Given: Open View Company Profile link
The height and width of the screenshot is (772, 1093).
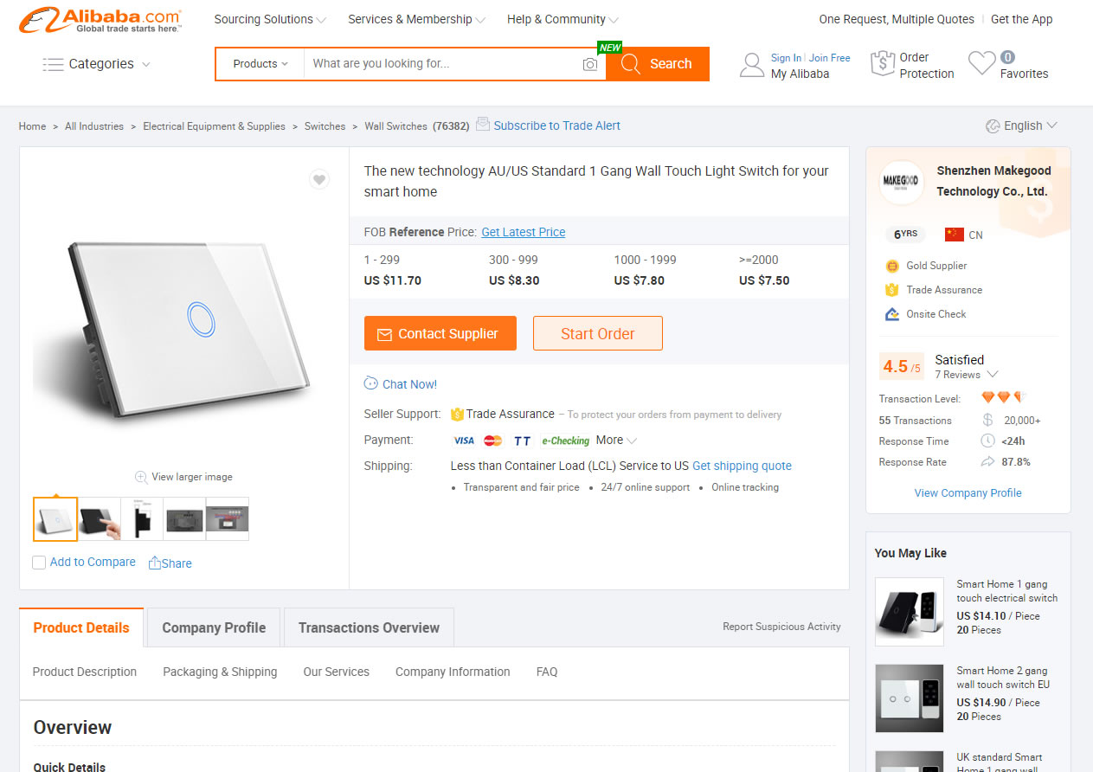Looking at the screenshot, I should click(968, 492).
